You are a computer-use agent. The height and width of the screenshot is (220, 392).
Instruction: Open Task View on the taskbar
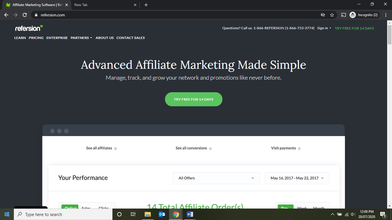coord(133,214)
